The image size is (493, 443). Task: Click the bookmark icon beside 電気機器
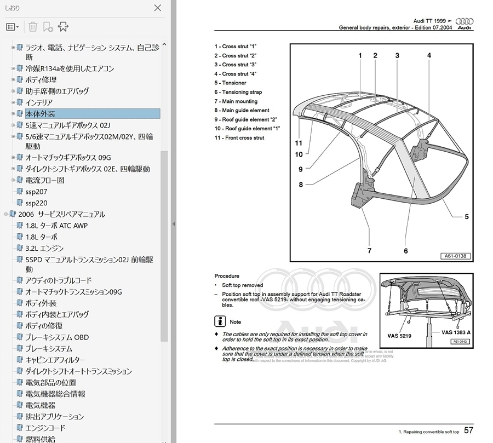(x=20, y=405)
